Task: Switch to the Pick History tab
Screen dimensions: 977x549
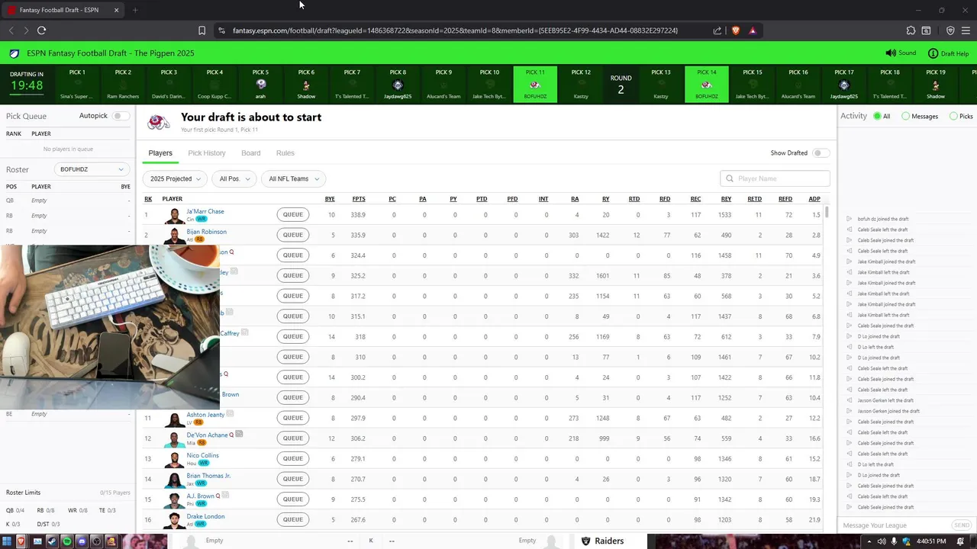Action: [207, 153]
